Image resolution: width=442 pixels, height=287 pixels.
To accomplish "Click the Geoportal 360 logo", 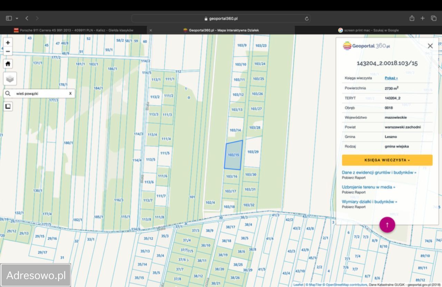I will (x=366, y=46).
